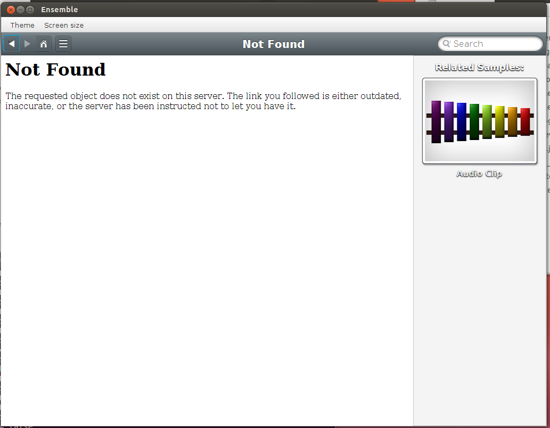Click the large Not Found page heading
The image size is (550, 428).
[x=55, y=70]
